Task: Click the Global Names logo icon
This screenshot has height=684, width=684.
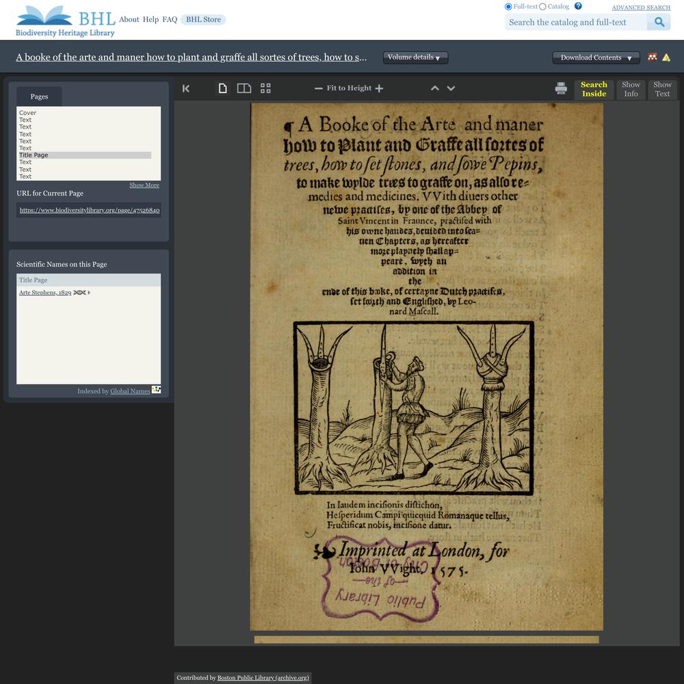Action: tap(156, 390)
